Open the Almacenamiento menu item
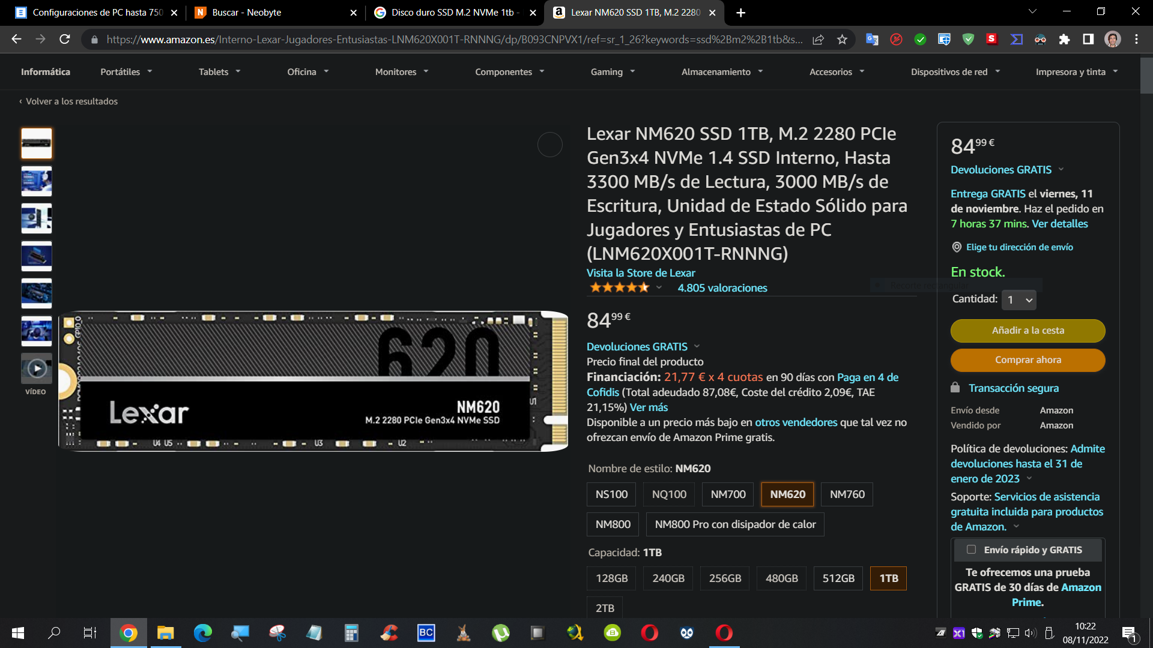The width and height of the screenshot is (1153, 648). tap(722, 72)
